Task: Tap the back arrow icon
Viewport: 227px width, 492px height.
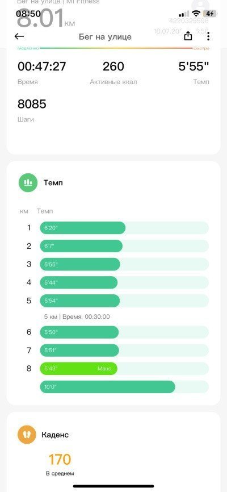Action: [19, 36]
